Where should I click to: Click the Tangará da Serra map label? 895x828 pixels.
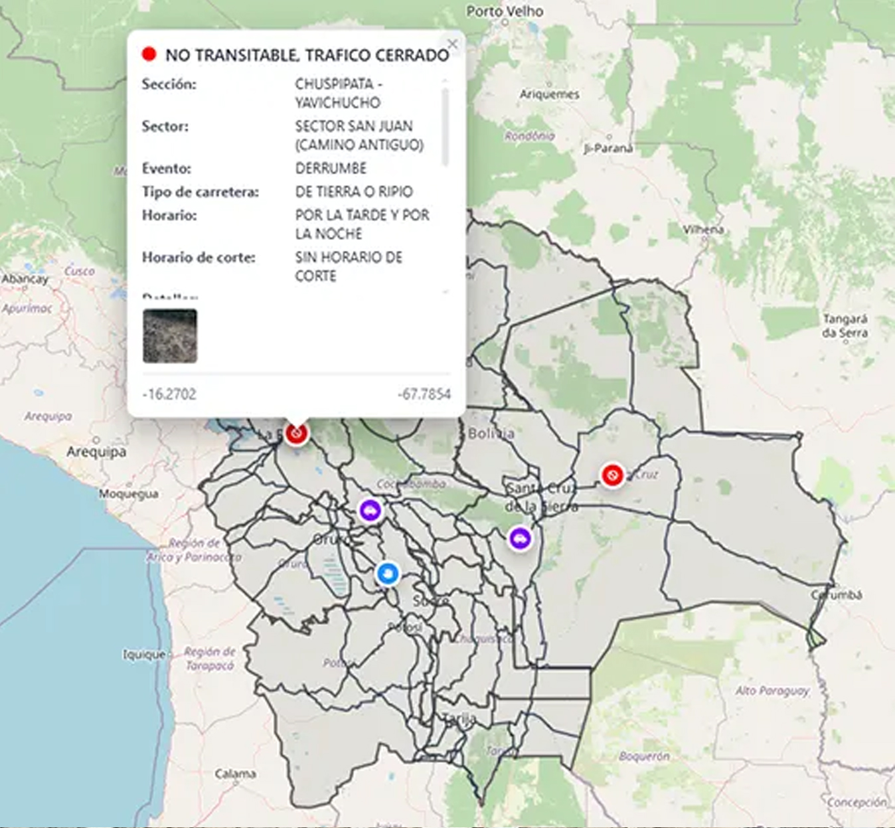point(845,326)
